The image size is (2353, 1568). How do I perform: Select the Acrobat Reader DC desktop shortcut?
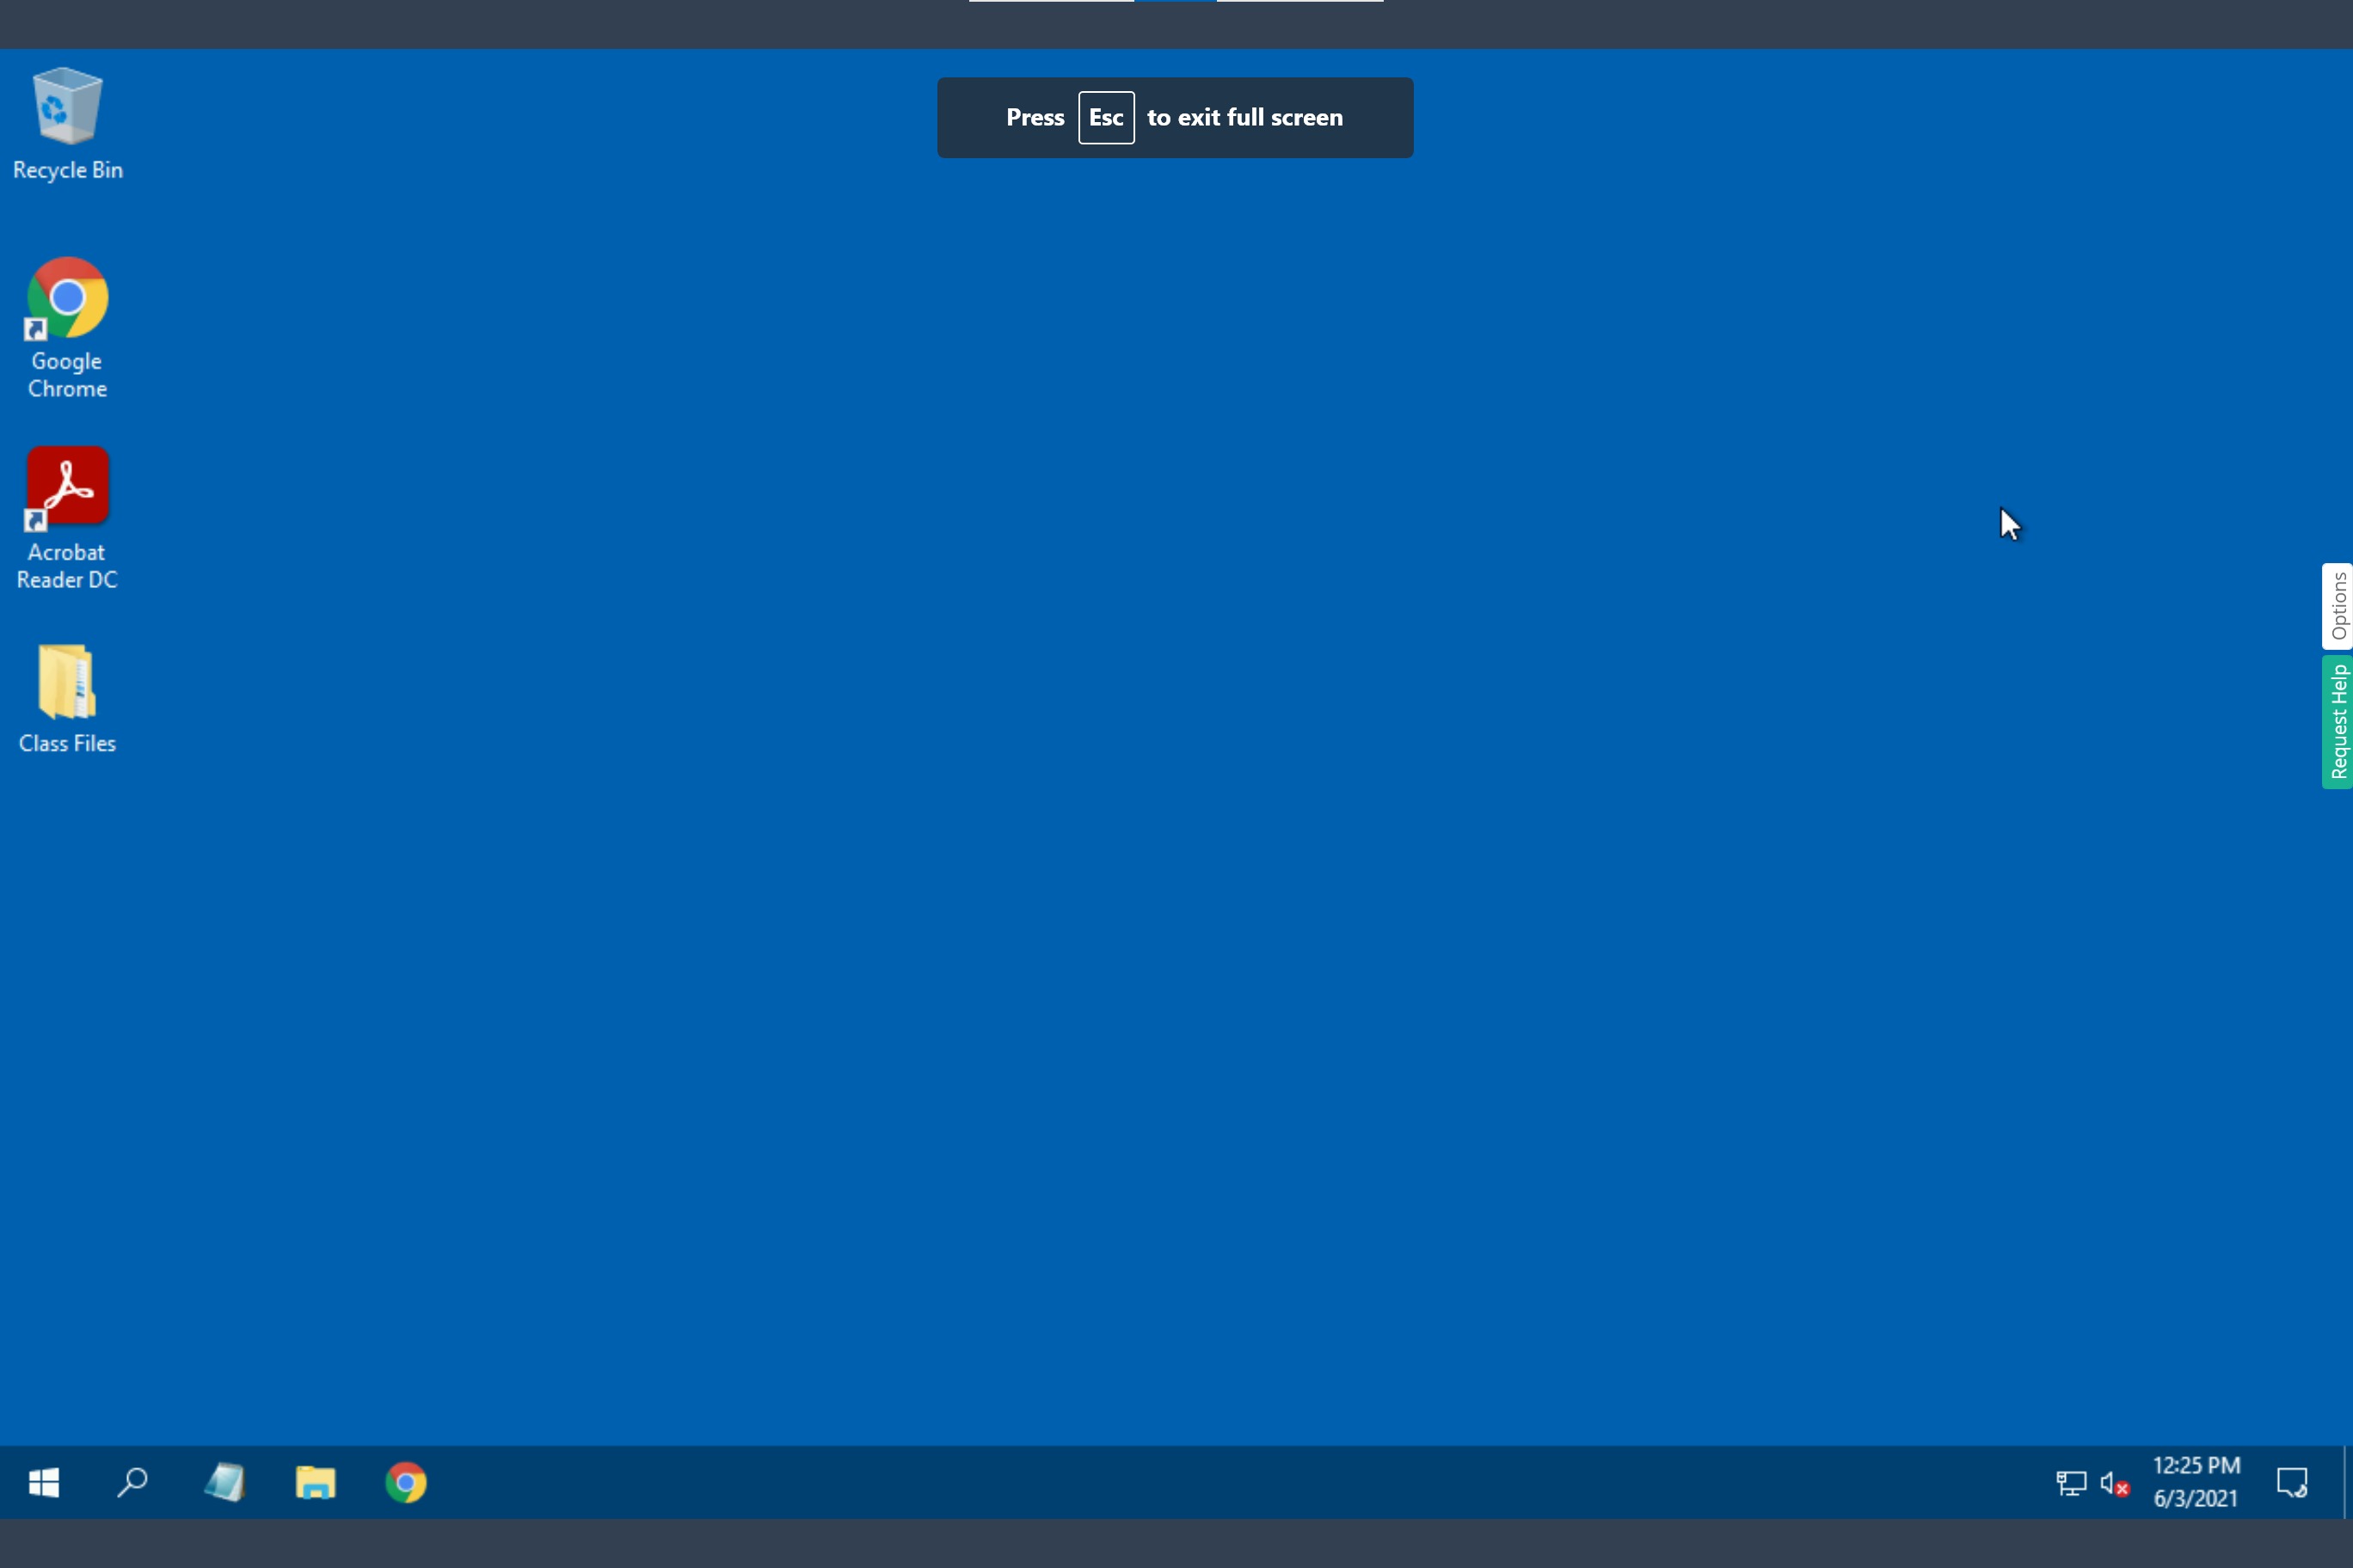(67, 519)
